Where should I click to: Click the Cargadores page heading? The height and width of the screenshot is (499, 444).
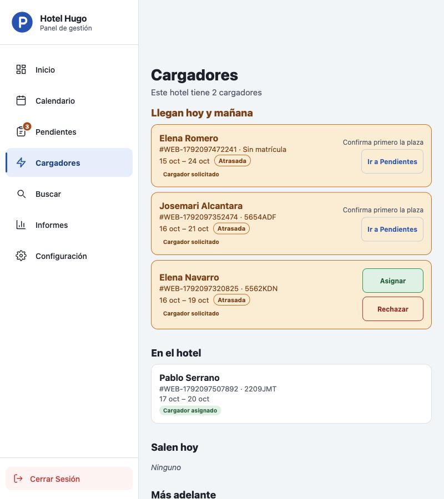click(x=194, y=75)
